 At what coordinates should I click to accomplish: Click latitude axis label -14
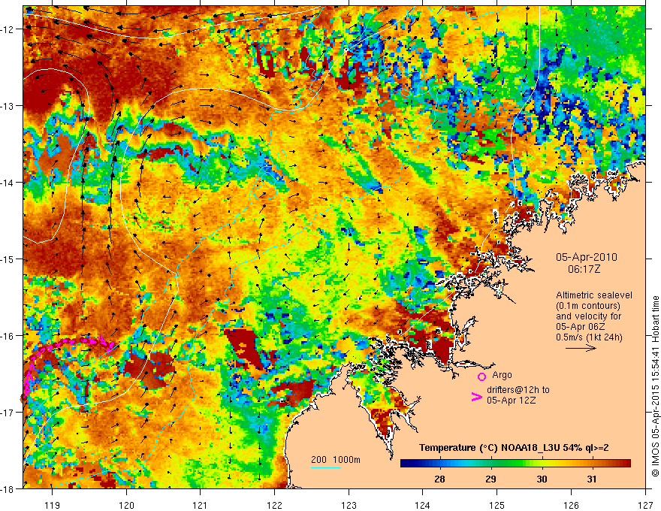tap(8, 183)
